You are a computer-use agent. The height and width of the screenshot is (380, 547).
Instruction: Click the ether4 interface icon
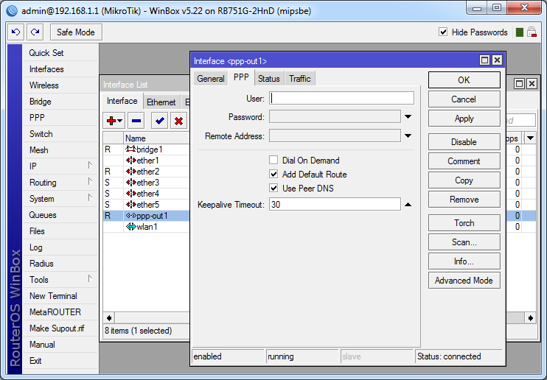tap(130, 194)
